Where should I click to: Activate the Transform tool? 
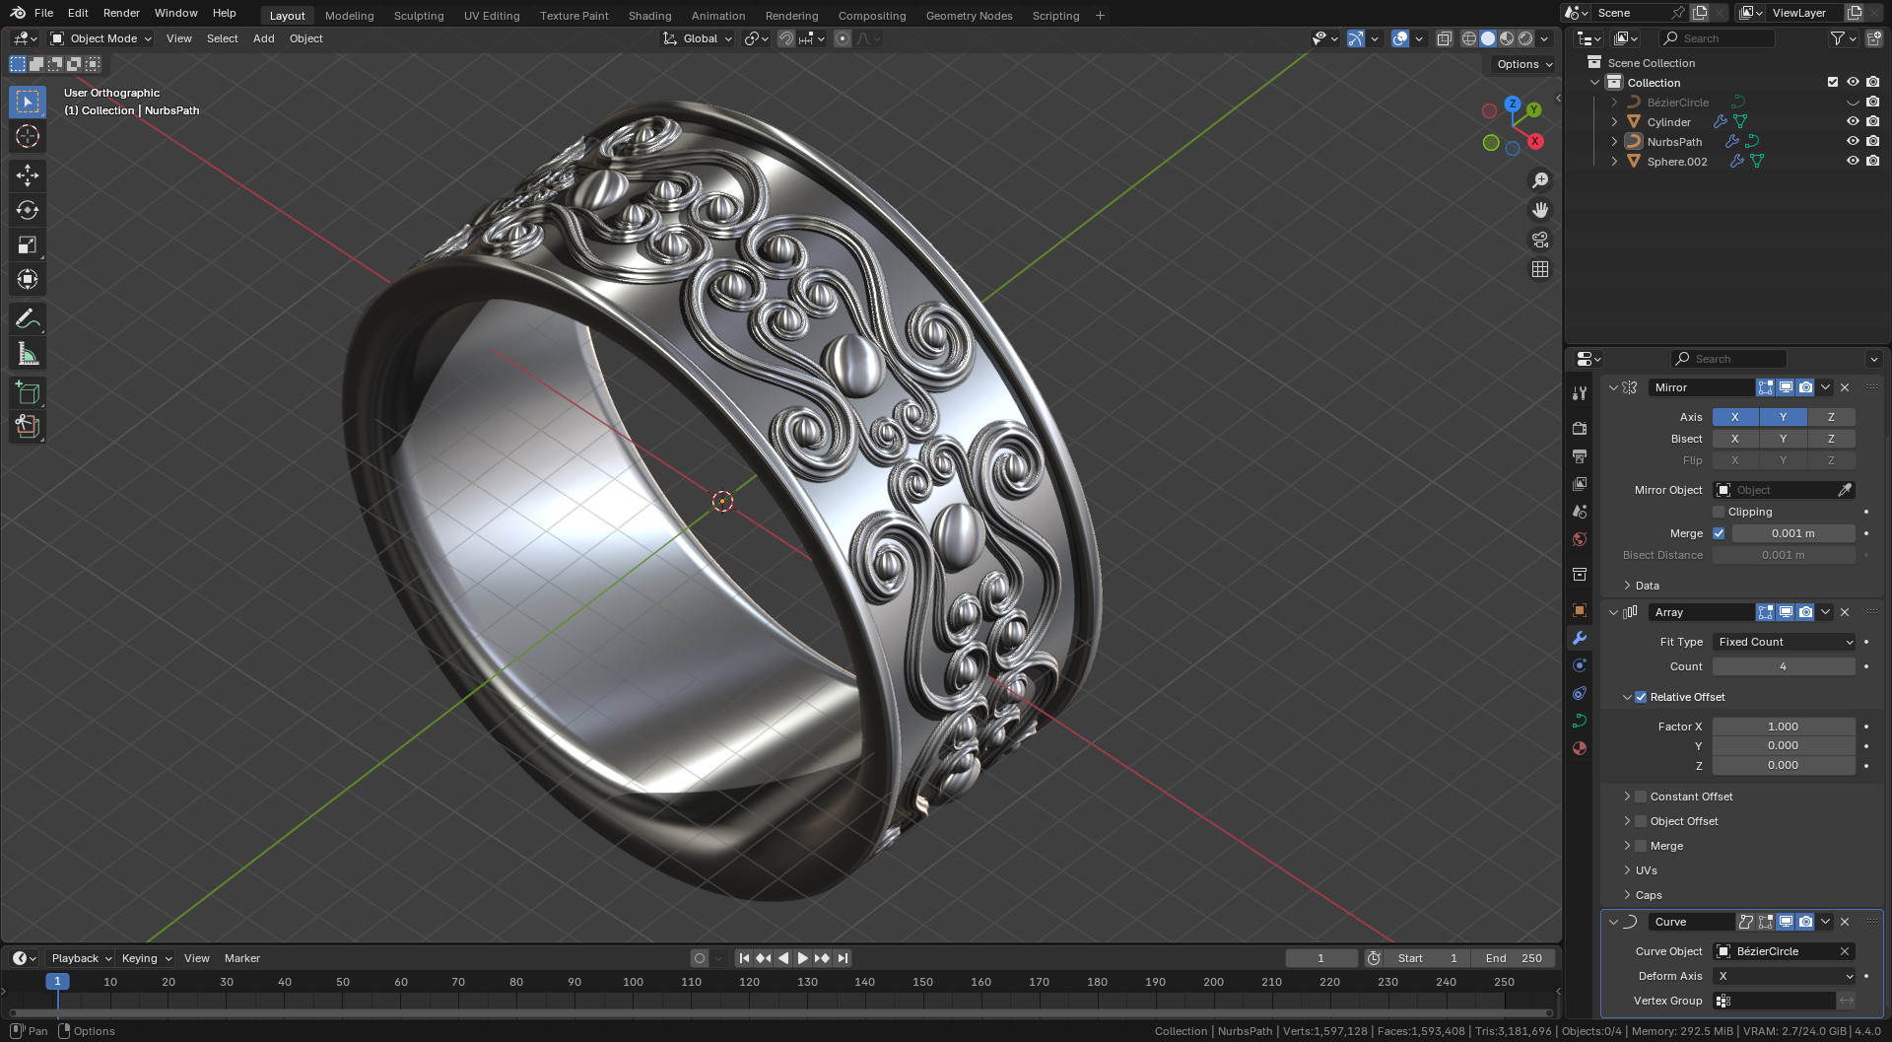pyautogui.click(x=28, y=279)
